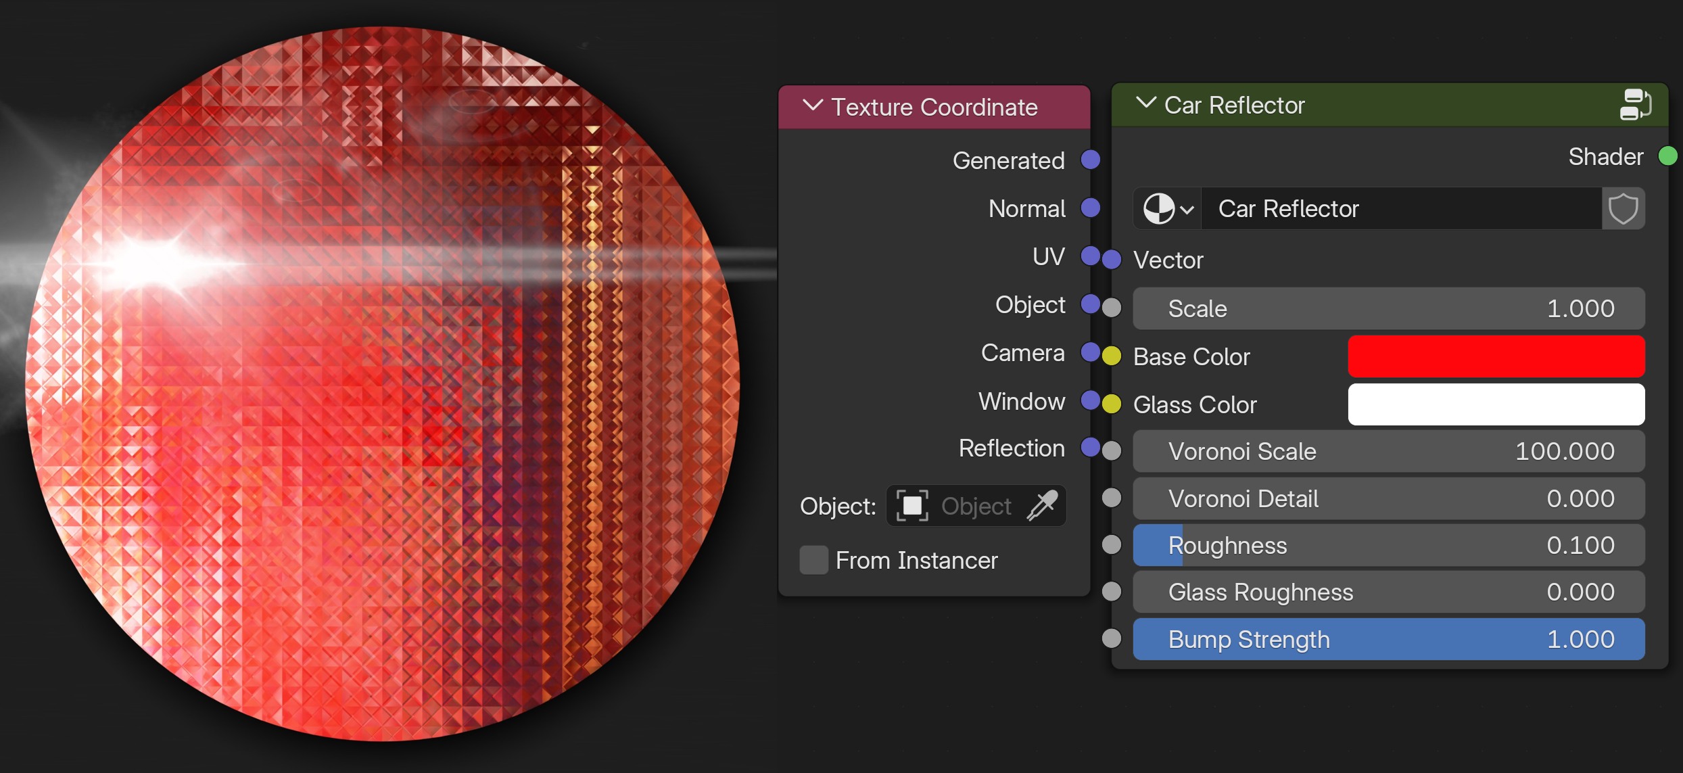Viewport: 1683px width, 773px height.
Task: Open the node group browse dropdown
Action: 1168,208
